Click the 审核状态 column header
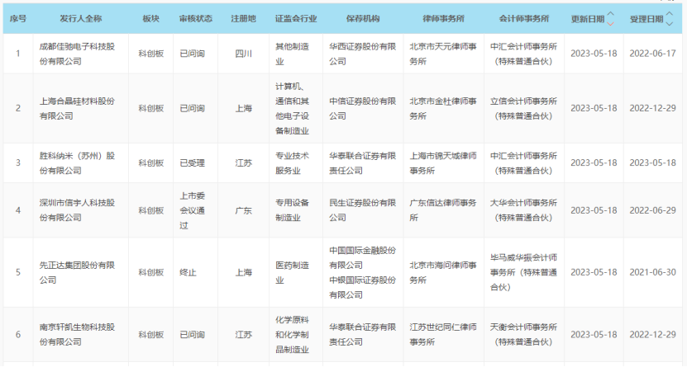687x367 pixels. pyautogui.click(x=195, y=19)
